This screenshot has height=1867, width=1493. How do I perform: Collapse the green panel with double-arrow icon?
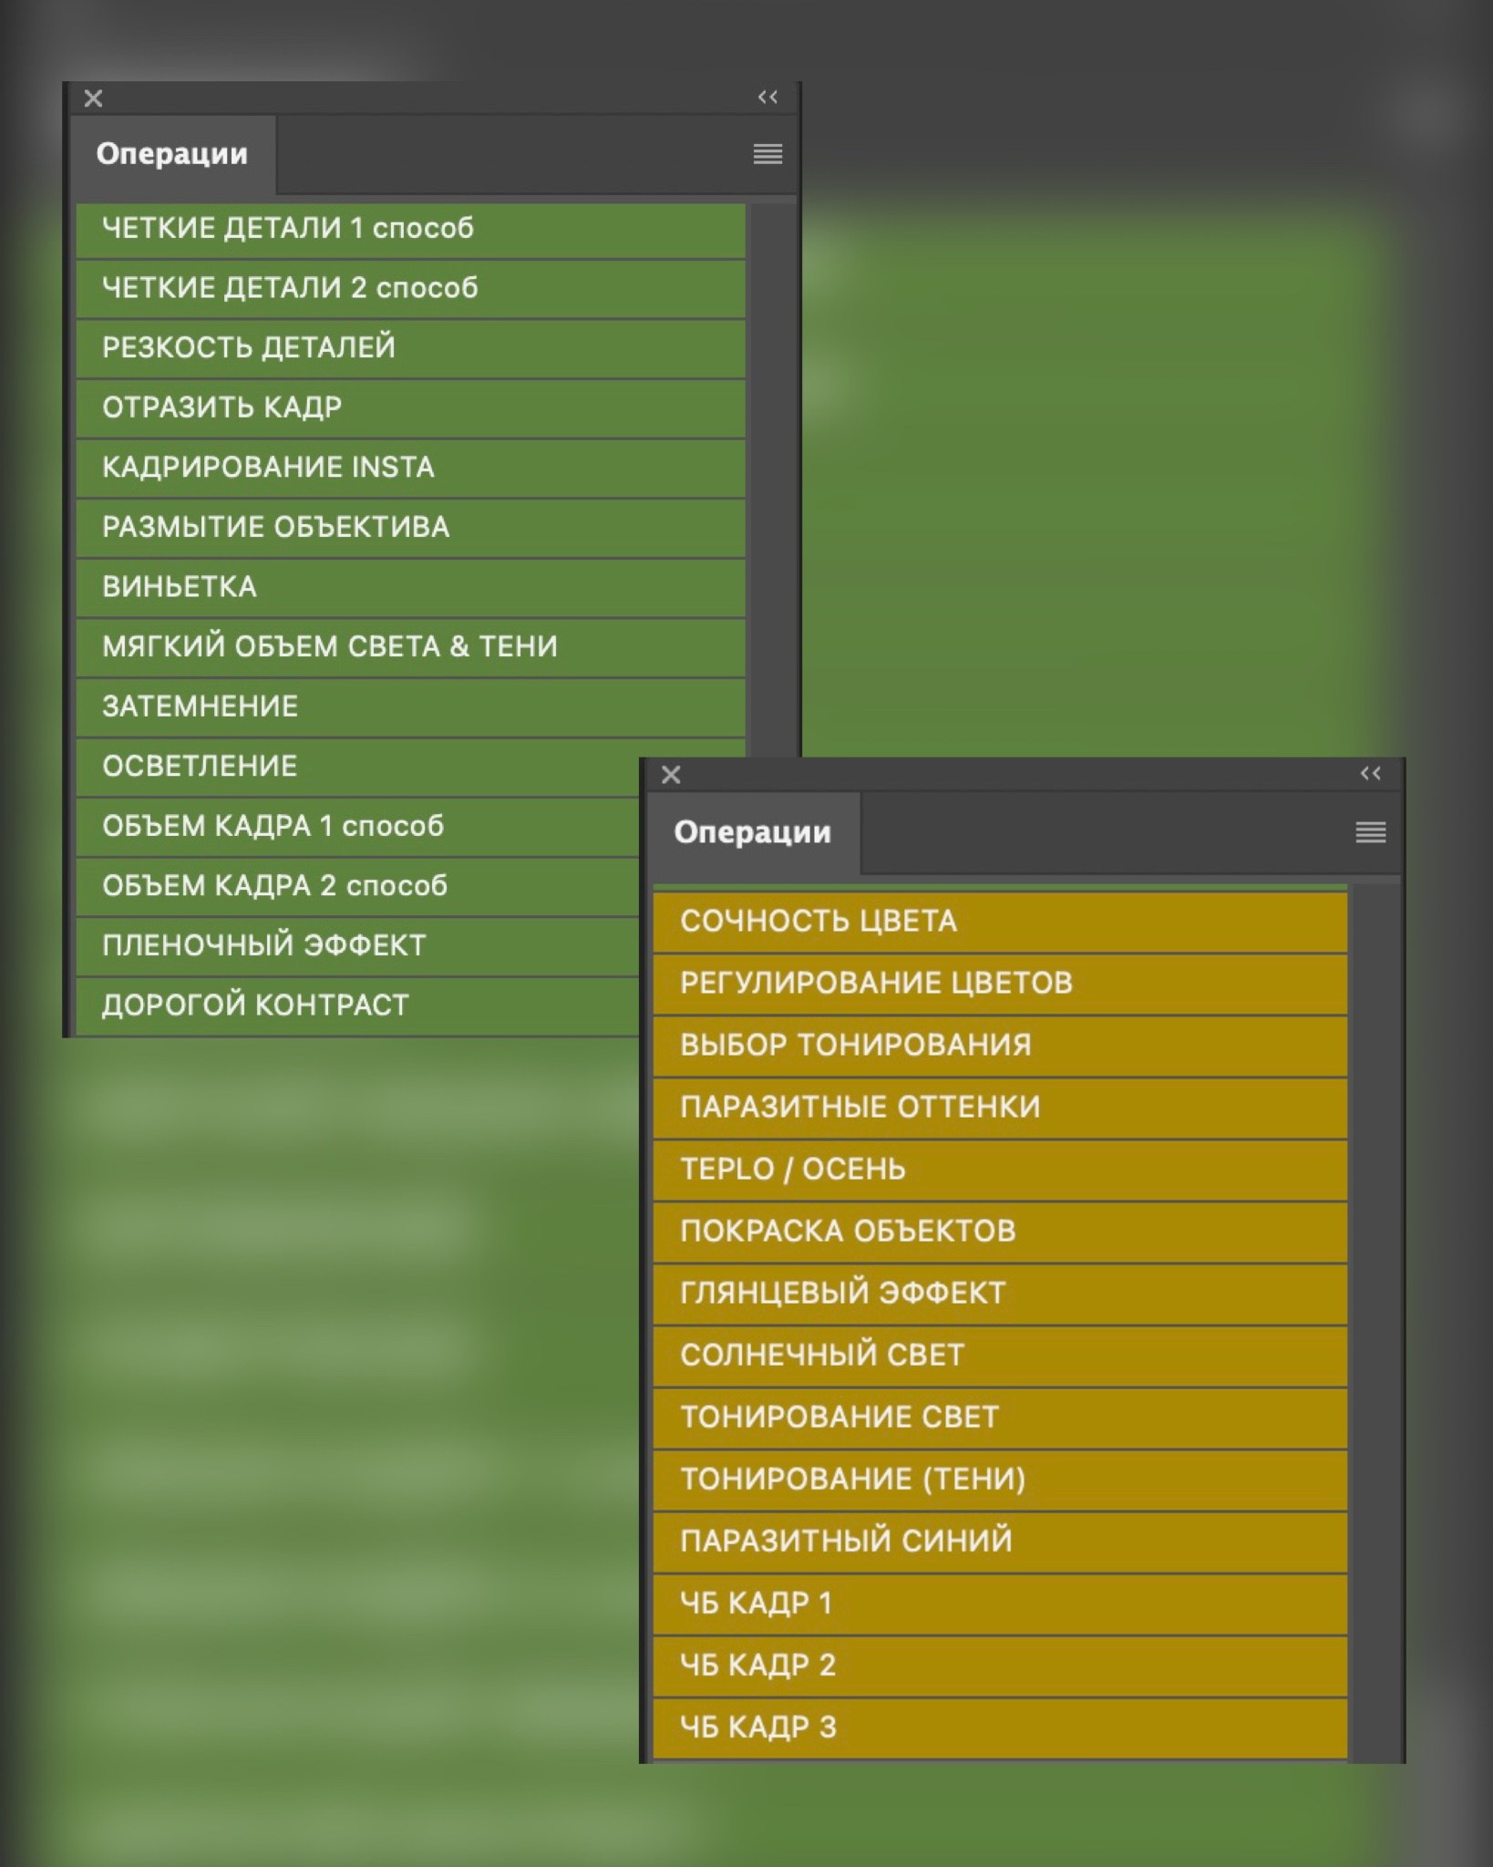click(x=767, y=98)
